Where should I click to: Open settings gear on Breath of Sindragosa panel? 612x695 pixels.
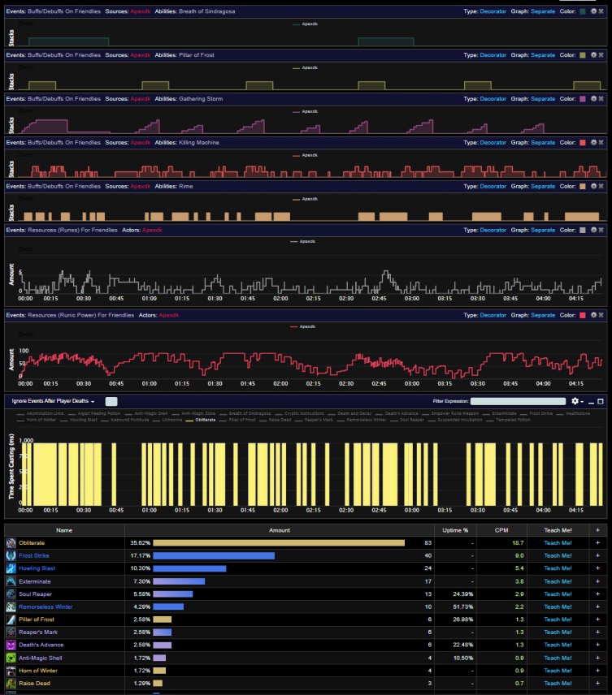pos(593,11)
